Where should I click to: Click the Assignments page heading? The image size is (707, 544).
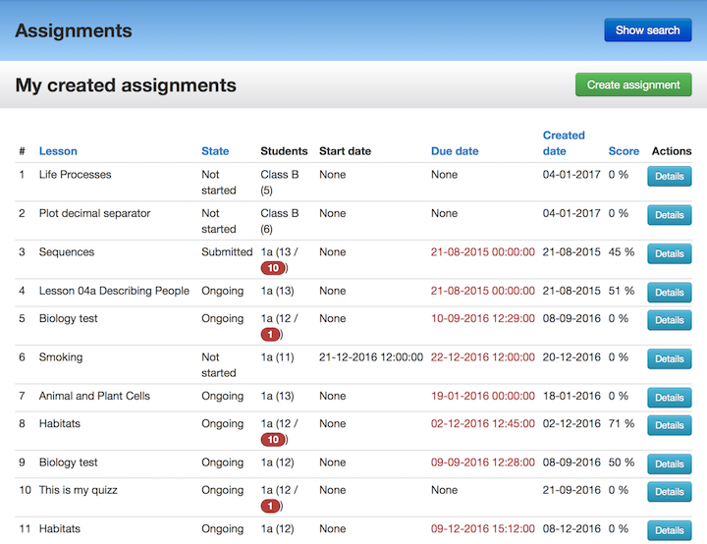[74, 30]
